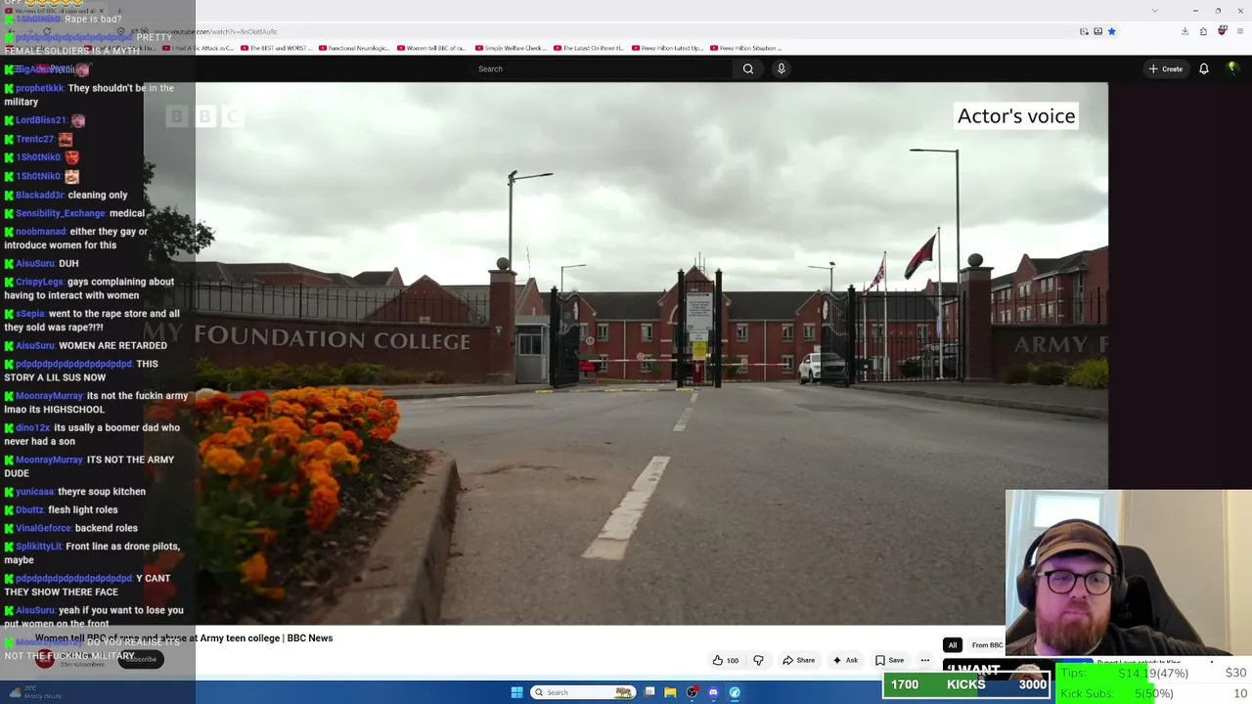Open the Windows Start menu
The height and width of the screenshot is (704, 1252).
coord(516,692)
